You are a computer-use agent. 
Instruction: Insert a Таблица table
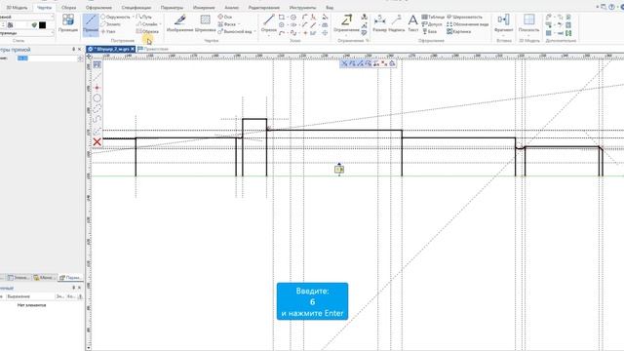(433, 17)
